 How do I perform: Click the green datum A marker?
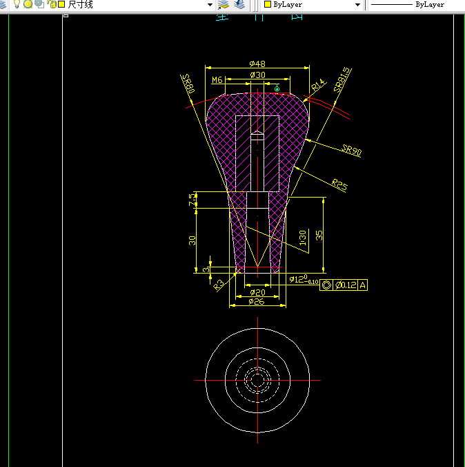coord(277,88)
